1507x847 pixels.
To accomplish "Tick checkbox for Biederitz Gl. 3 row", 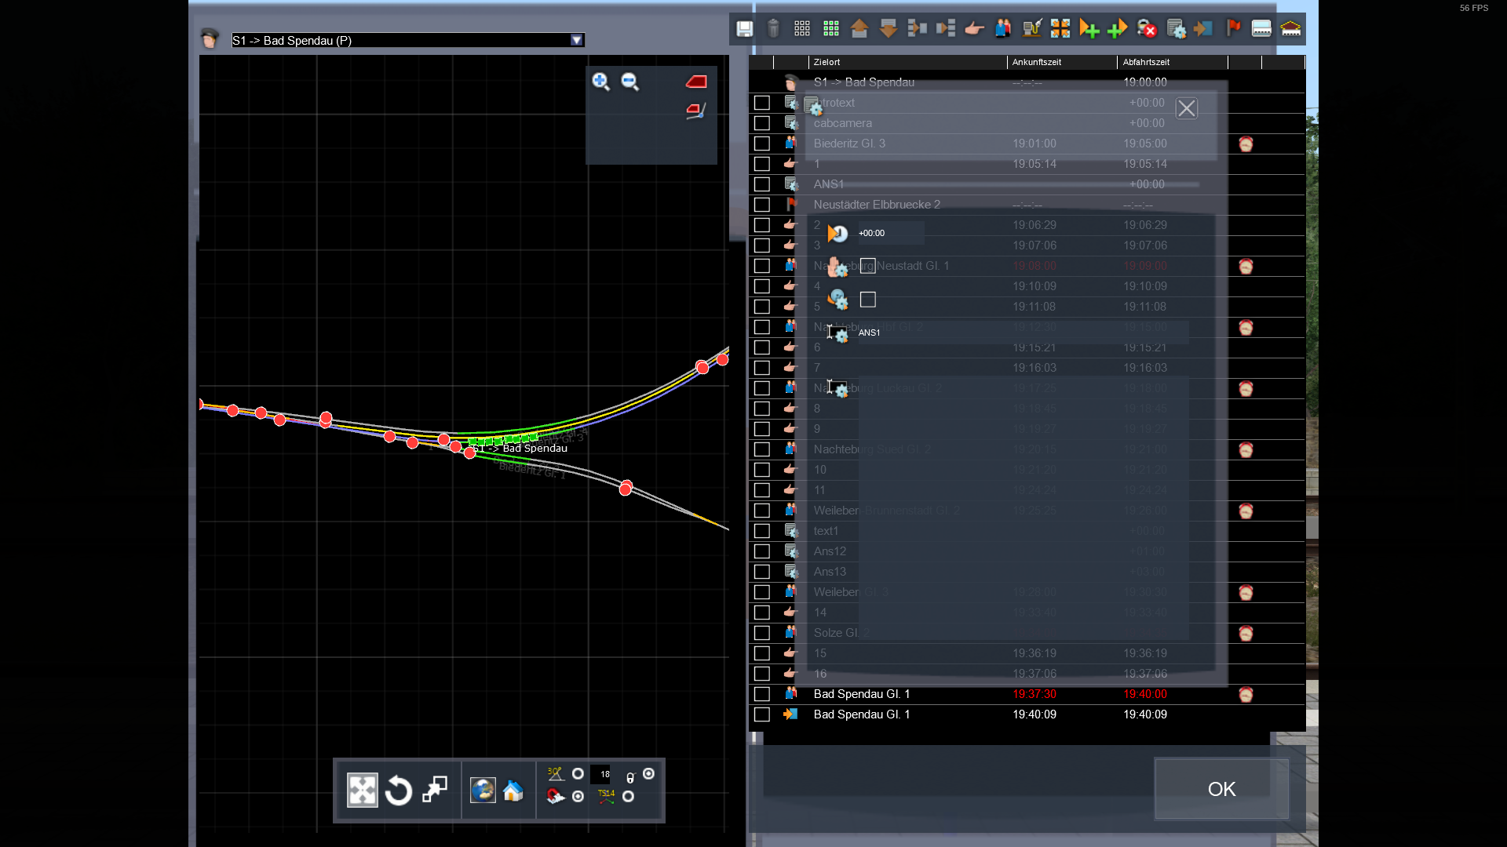I will click(x=761, y=144).
